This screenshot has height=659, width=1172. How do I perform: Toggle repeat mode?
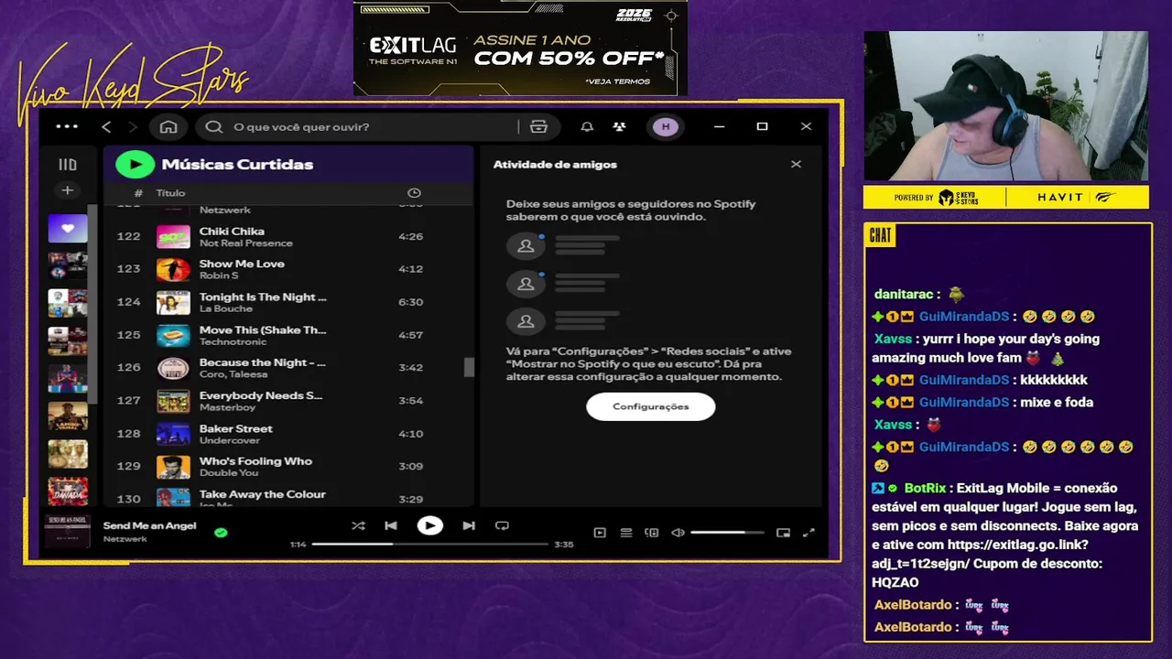(x=502, y=525)
